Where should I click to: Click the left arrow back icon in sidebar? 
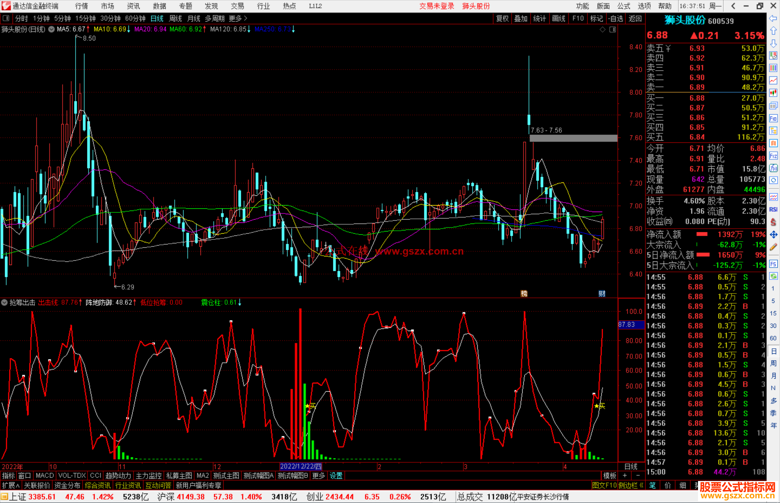[773, 18]
